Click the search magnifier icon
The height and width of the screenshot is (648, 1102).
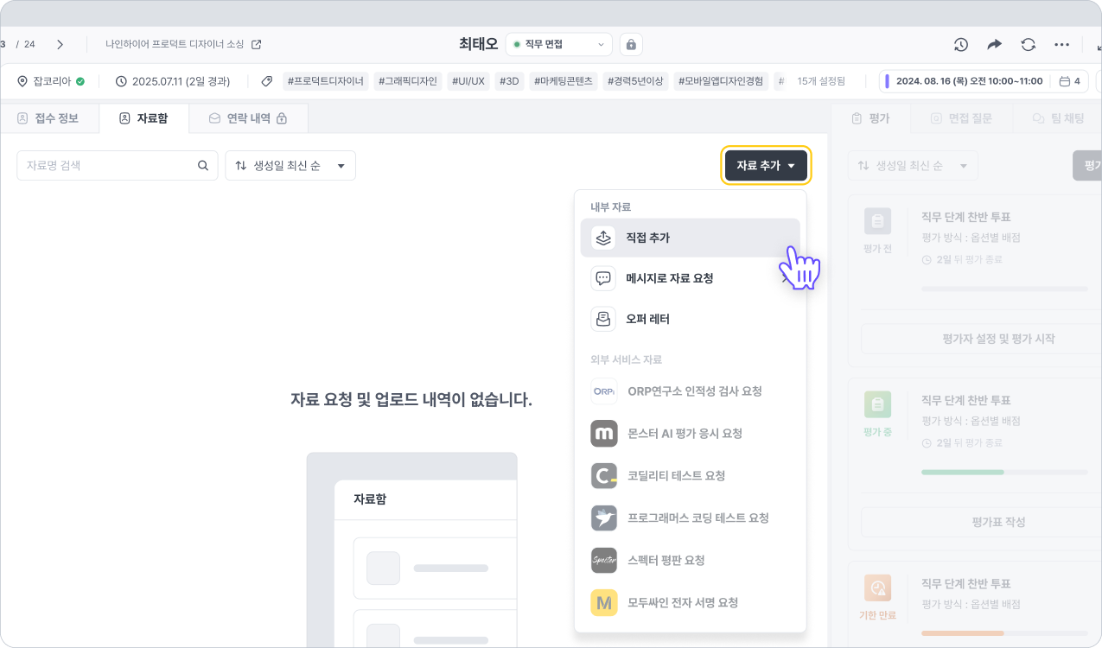(203, 165)
